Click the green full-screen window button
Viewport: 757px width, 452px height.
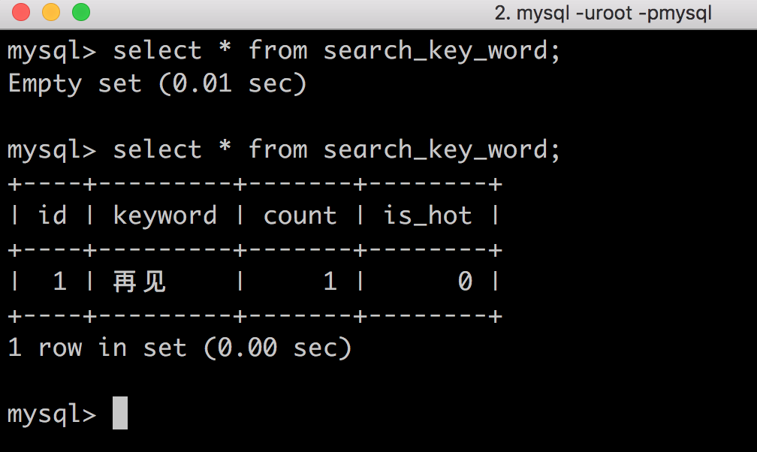pos(80,12)
